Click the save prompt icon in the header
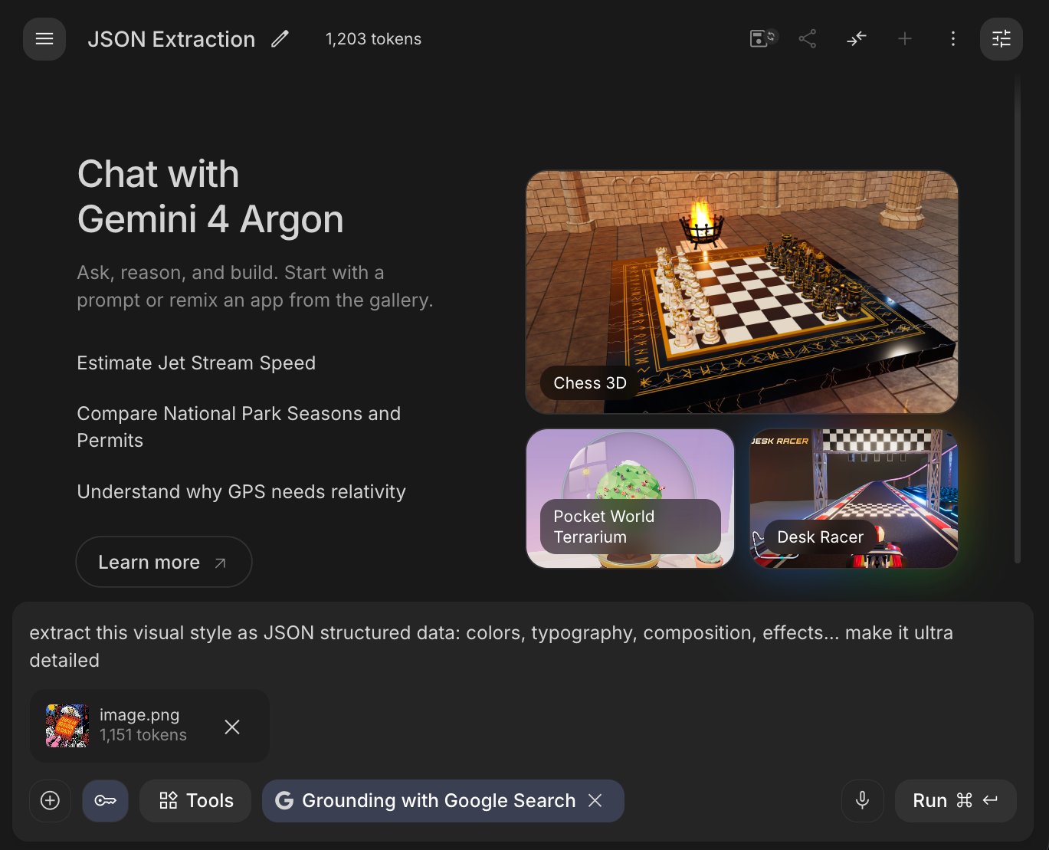 click(762, 38)
